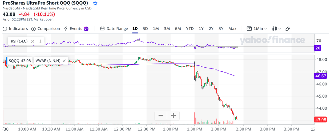Click the RSI (14,C) label
Image resolution: width=329 pixels, height=133 pixels.
[x=19, y=41]
